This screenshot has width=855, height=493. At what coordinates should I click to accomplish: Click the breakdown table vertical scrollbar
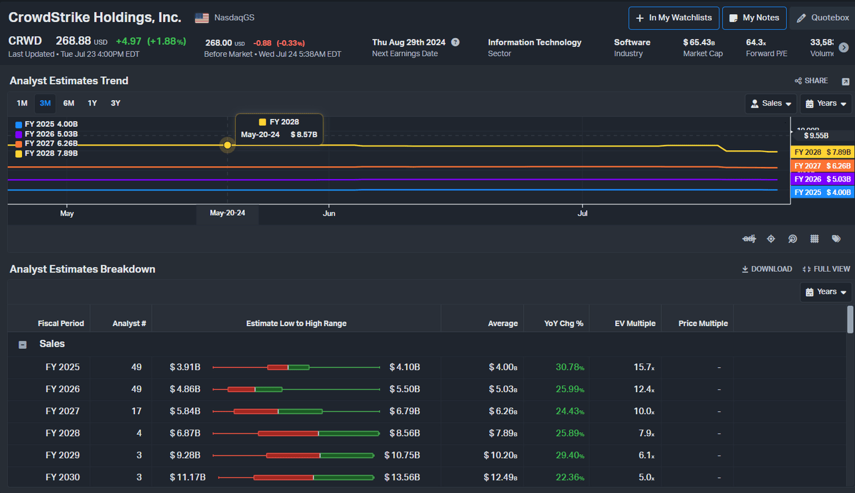pyautogui.click(x=850, y=319)
